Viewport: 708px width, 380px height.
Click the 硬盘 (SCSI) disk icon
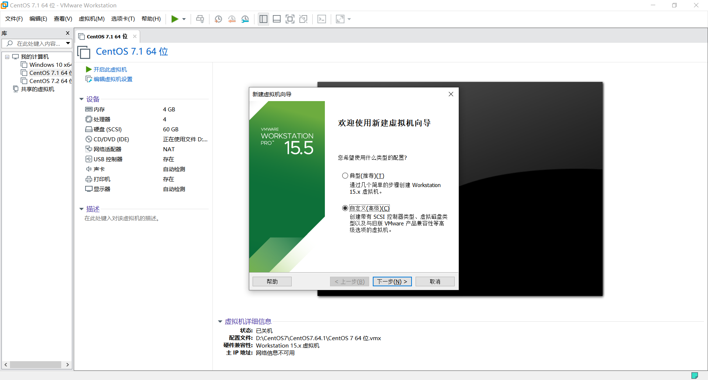tap(89, 129)
